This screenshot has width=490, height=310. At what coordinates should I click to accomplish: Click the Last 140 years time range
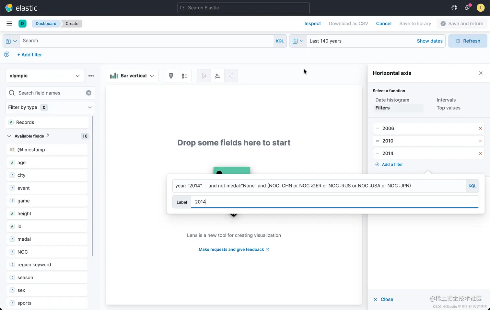[x=325, y=41]
